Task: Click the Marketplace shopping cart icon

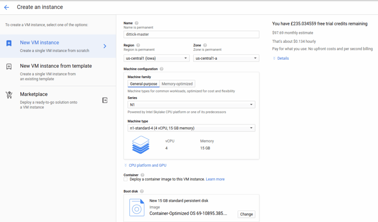Action: tap(9, 95)
